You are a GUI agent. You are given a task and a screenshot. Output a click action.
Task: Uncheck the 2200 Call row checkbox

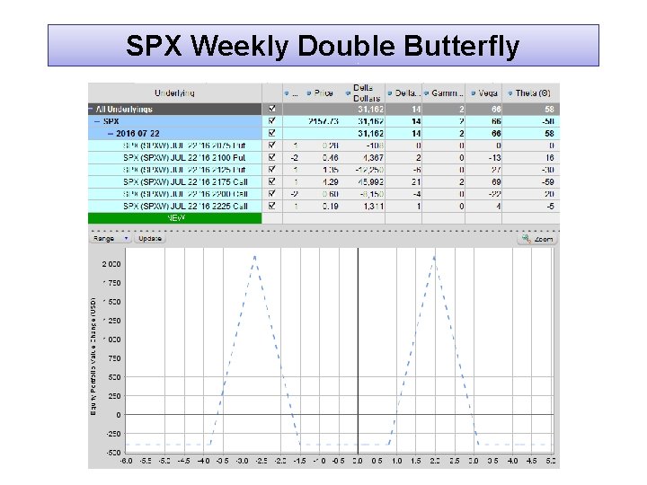(x=272, y=194)
